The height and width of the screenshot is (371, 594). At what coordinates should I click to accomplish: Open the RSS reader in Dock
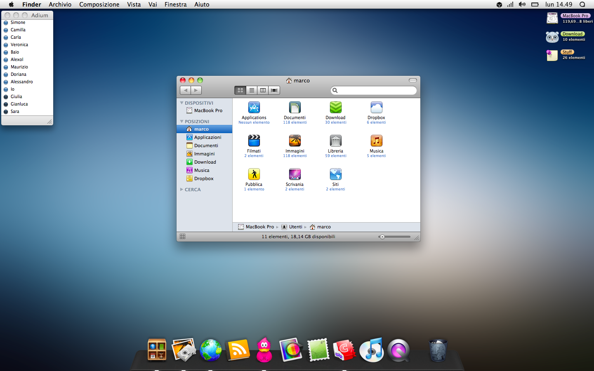coord(238,350)
